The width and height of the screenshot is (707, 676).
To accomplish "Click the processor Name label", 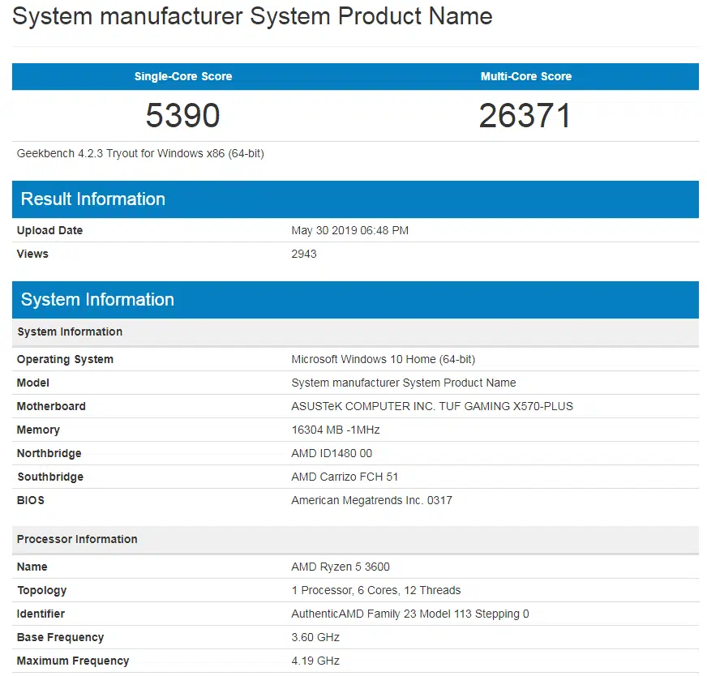I will (x=32, y=567).
